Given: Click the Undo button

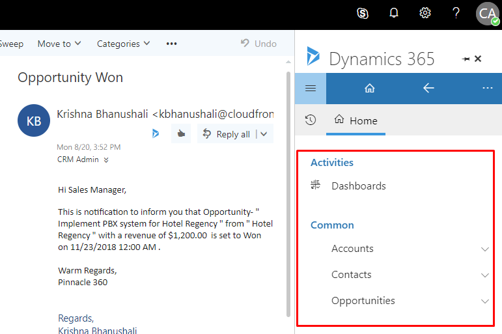Looking at the screenshot, I should tap(258, 43).
